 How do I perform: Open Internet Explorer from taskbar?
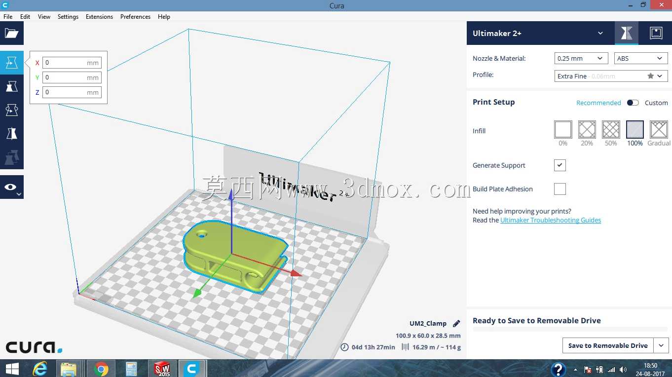(40, 369)
